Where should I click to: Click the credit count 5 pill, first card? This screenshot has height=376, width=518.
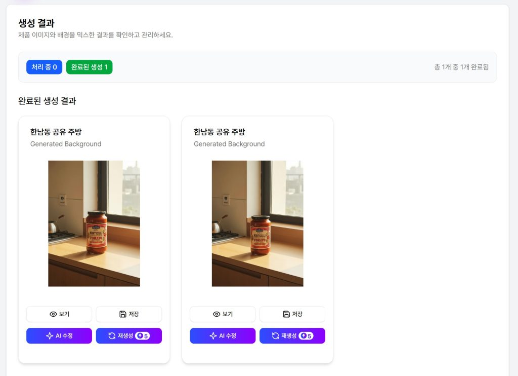pos(143,336)
